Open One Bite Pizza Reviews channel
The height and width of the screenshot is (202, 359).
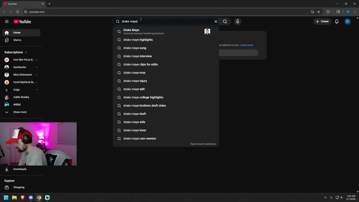[x=21, y=60]
